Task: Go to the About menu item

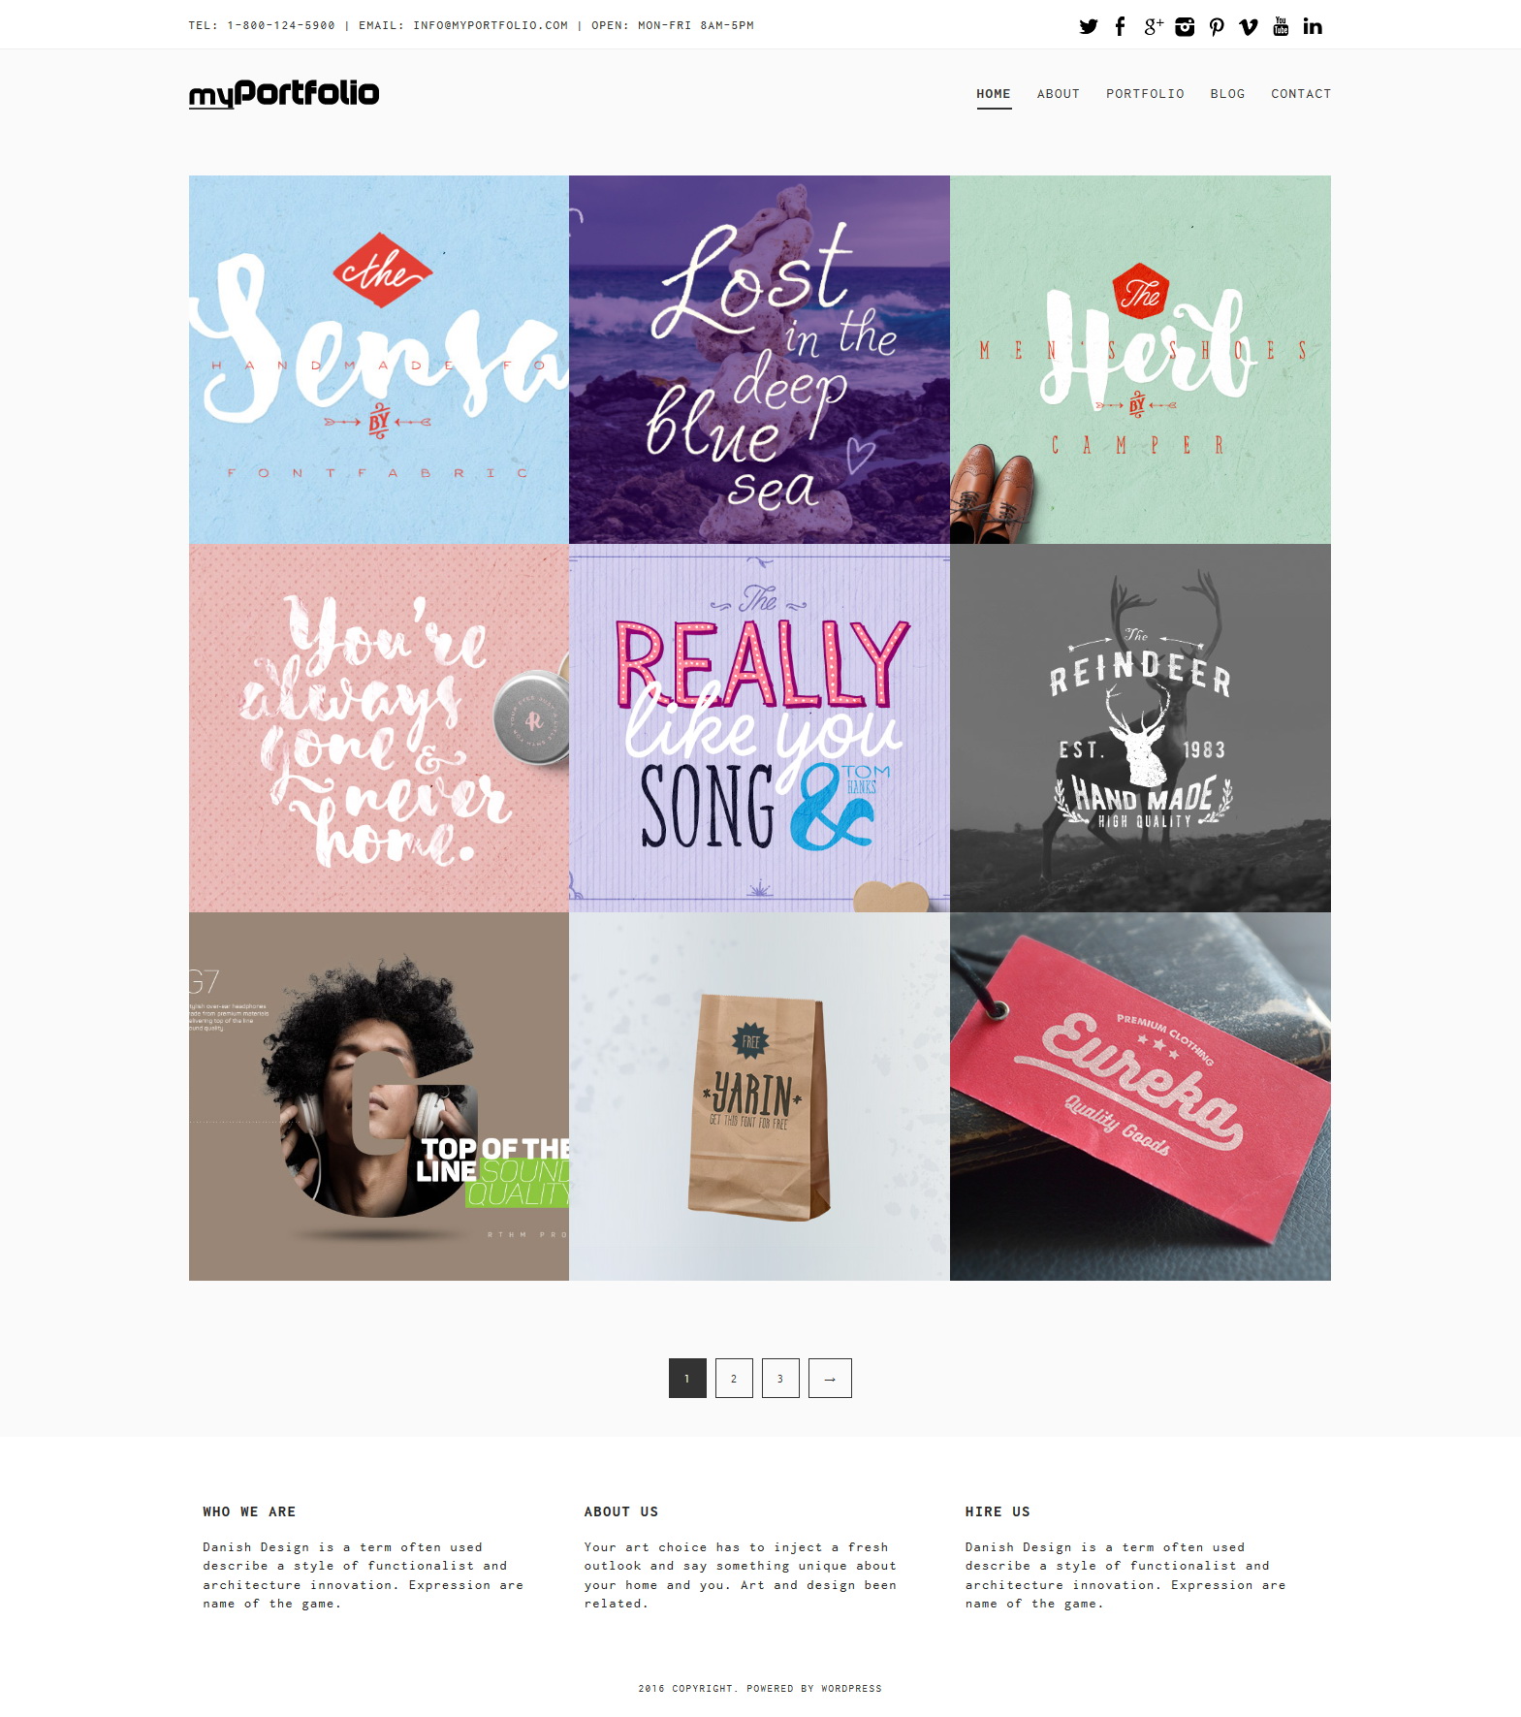Action: tap(1059, 94)
